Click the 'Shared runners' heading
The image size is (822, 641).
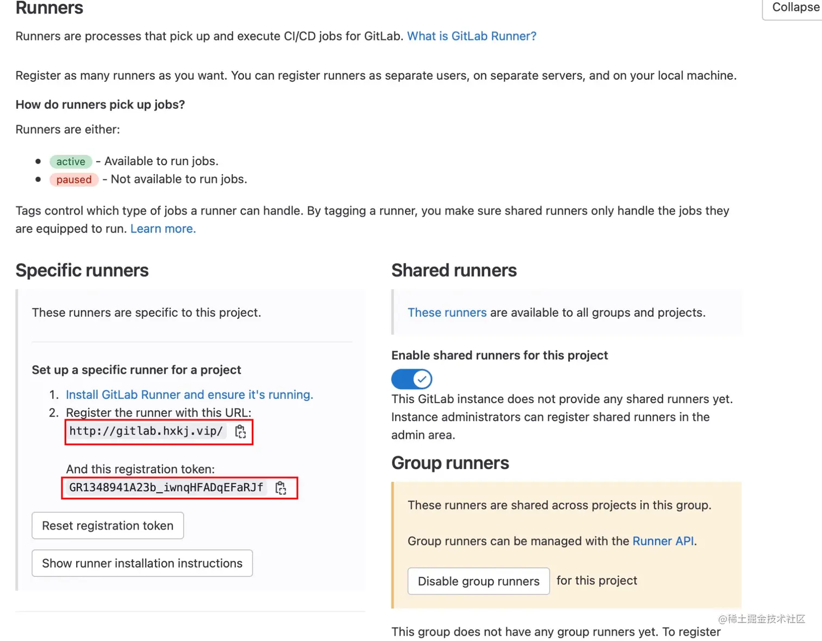[454, 271]
